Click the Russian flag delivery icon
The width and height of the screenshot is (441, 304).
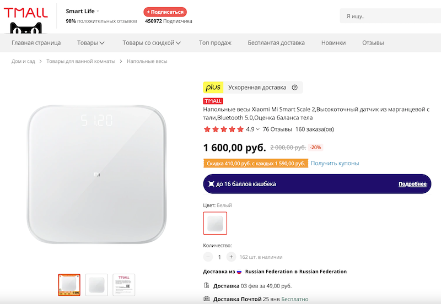coord(239,272)
